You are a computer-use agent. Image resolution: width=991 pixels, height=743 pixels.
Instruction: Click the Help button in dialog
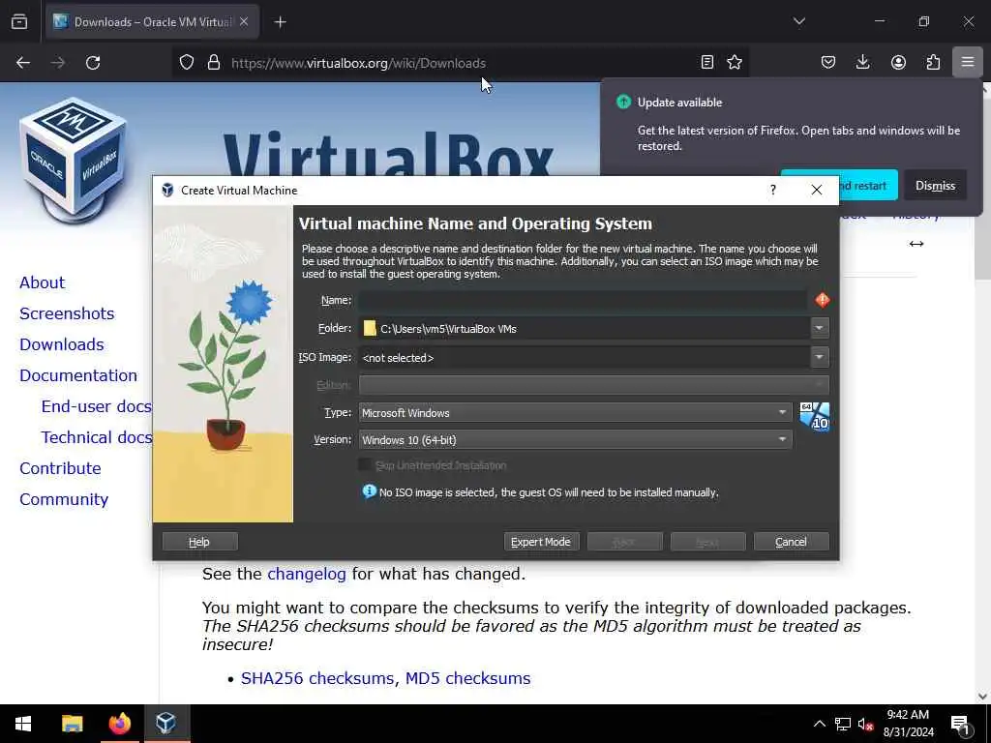pos(199,542)
